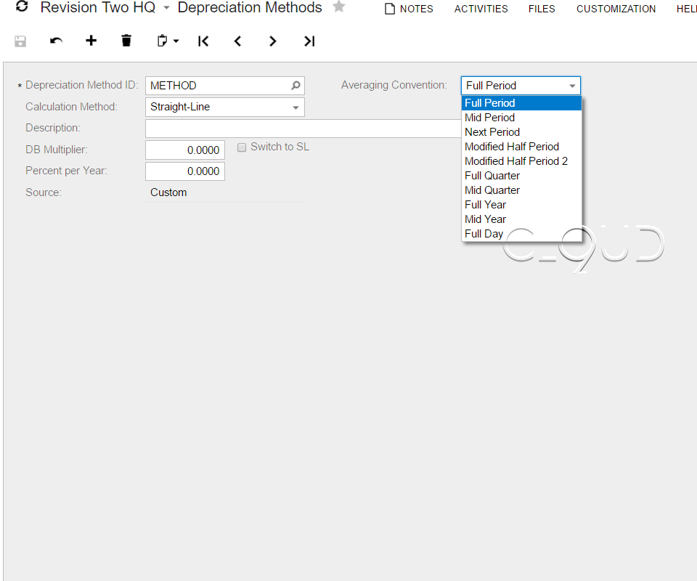Go to previous record
This screenshot has width=697, height=581.
pyautogui.click(x=238, y=41)
